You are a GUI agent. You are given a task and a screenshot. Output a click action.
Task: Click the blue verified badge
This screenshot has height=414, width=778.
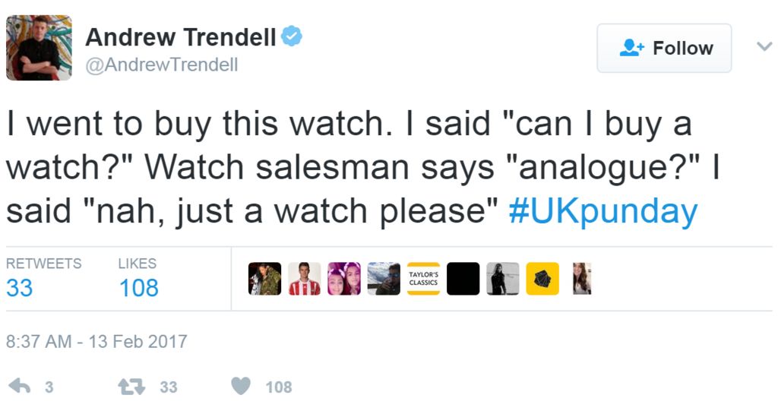[293, 36]
